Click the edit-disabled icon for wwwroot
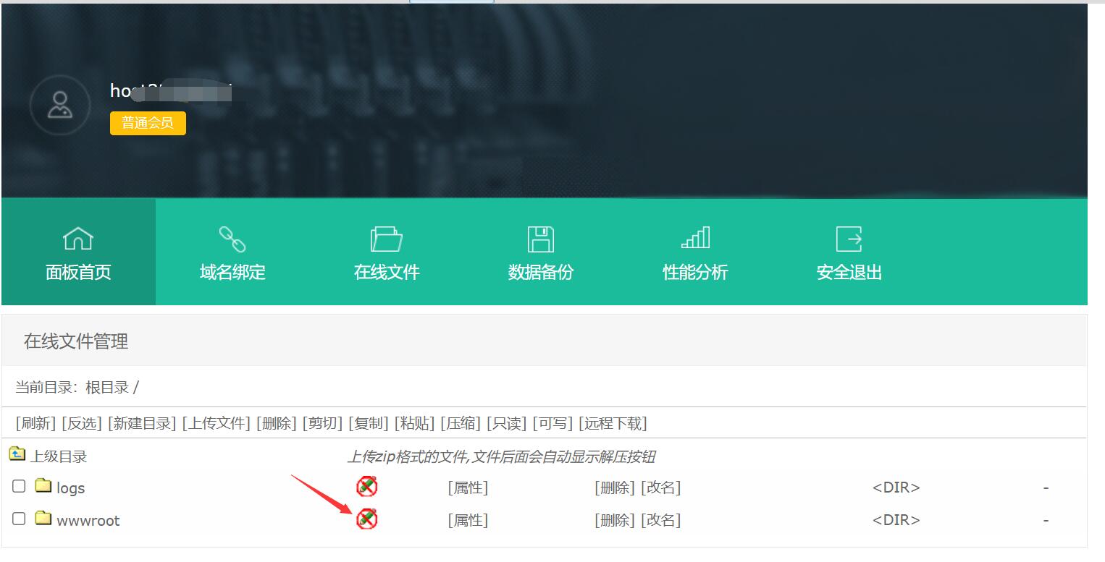The image size is (1105, 562). [x=367, y=519]
